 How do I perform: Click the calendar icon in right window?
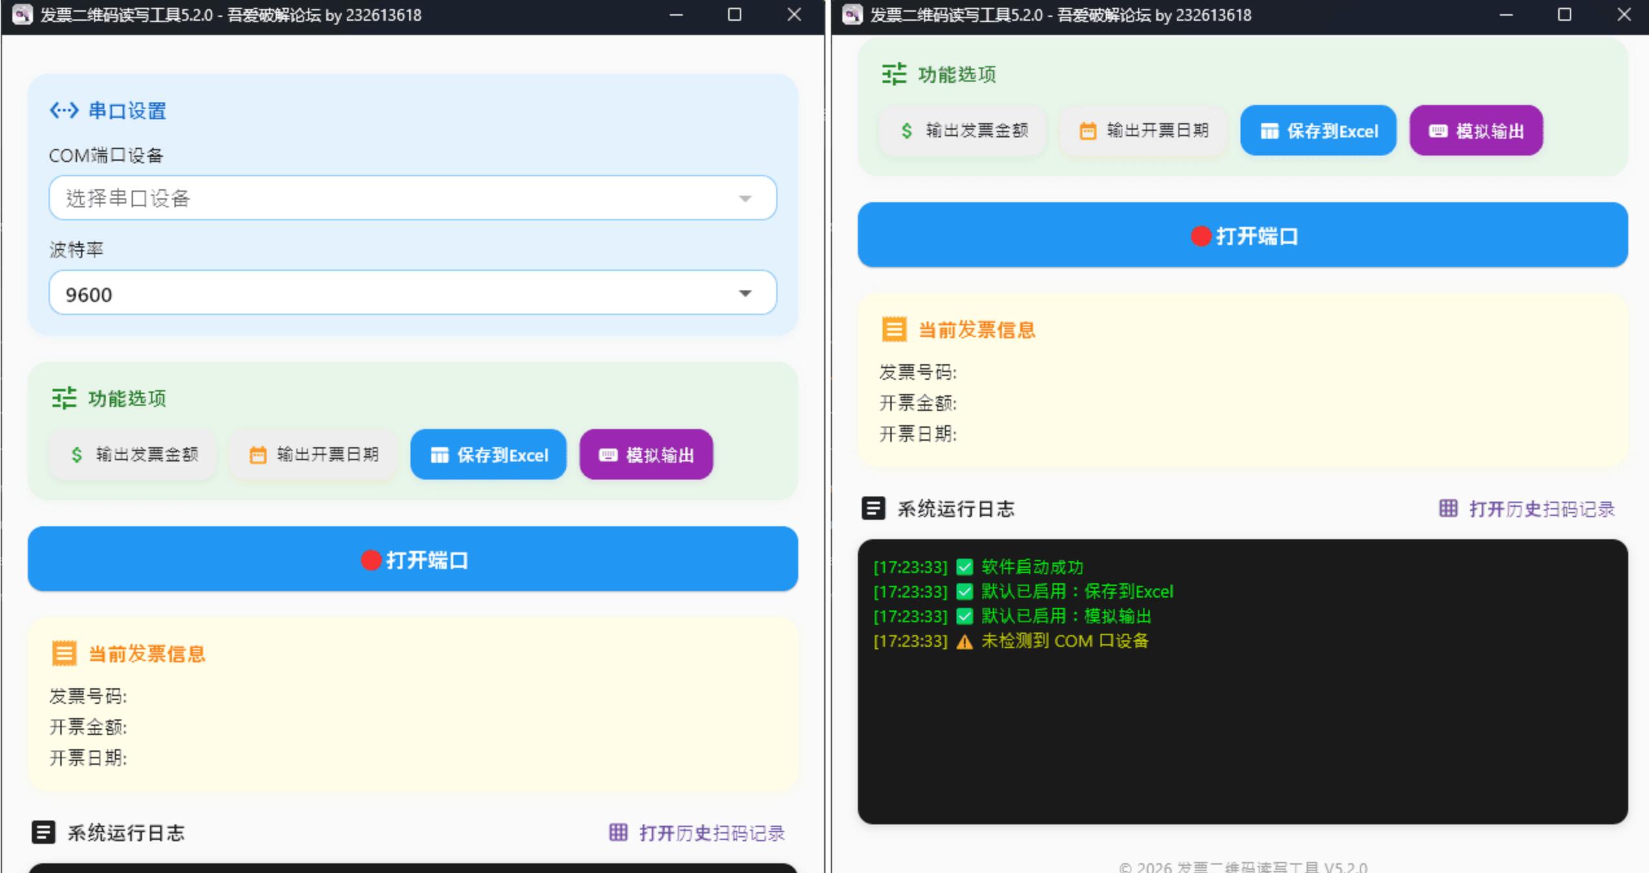click(x=1088, y=131)
